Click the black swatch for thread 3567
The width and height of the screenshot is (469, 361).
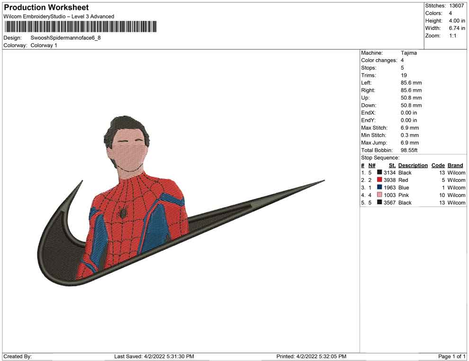tap(379, 202)
